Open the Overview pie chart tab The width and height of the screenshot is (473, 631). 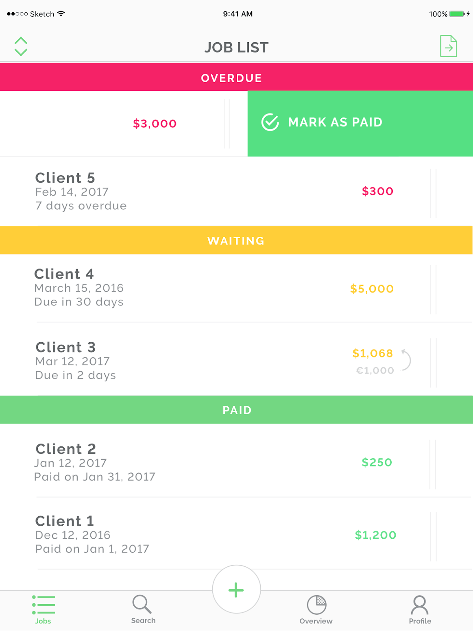click(316, 609)
